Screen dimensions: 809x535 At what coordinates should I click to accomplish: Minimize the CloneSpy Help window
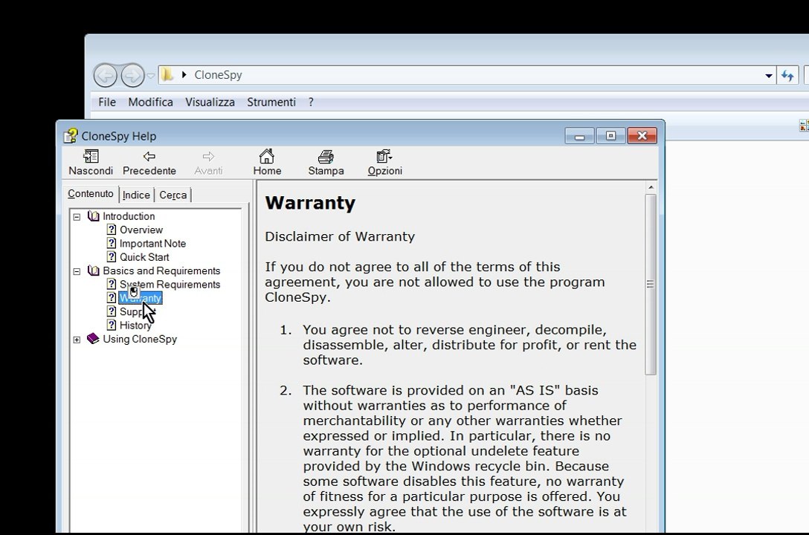click(579, 136)
